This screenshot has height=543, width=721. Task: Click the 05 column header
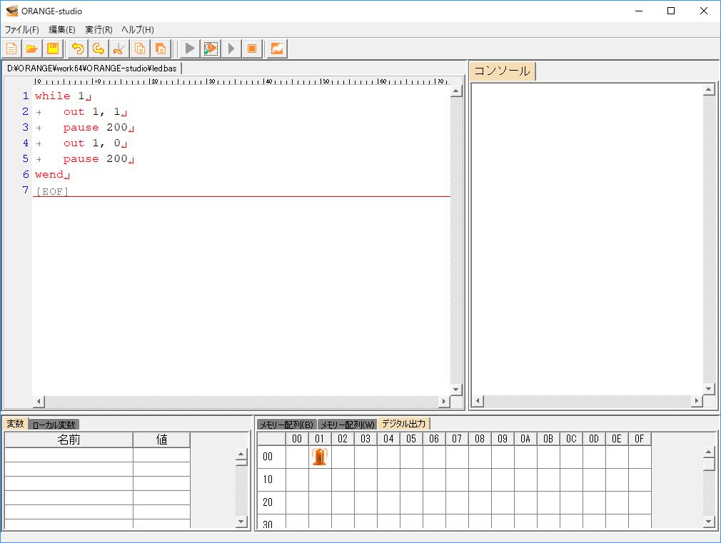411,439
